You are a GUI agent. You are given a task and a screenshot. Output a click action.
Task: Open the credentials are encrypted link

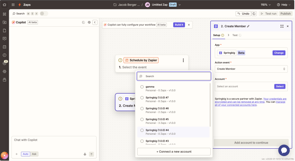click(x=251, y=100)
